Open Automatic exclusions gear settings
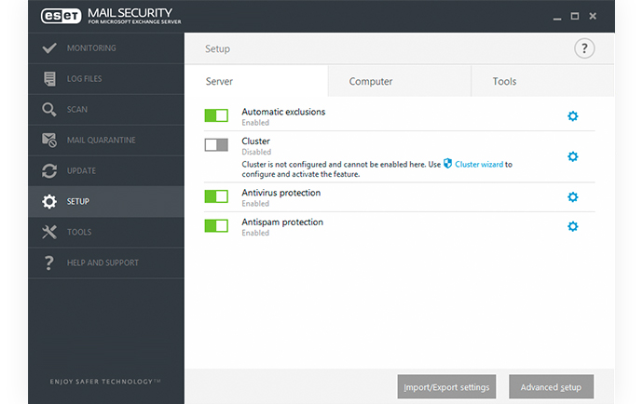Image resolution: width=643 pixels, height=404 pixels. pos(572,116)
